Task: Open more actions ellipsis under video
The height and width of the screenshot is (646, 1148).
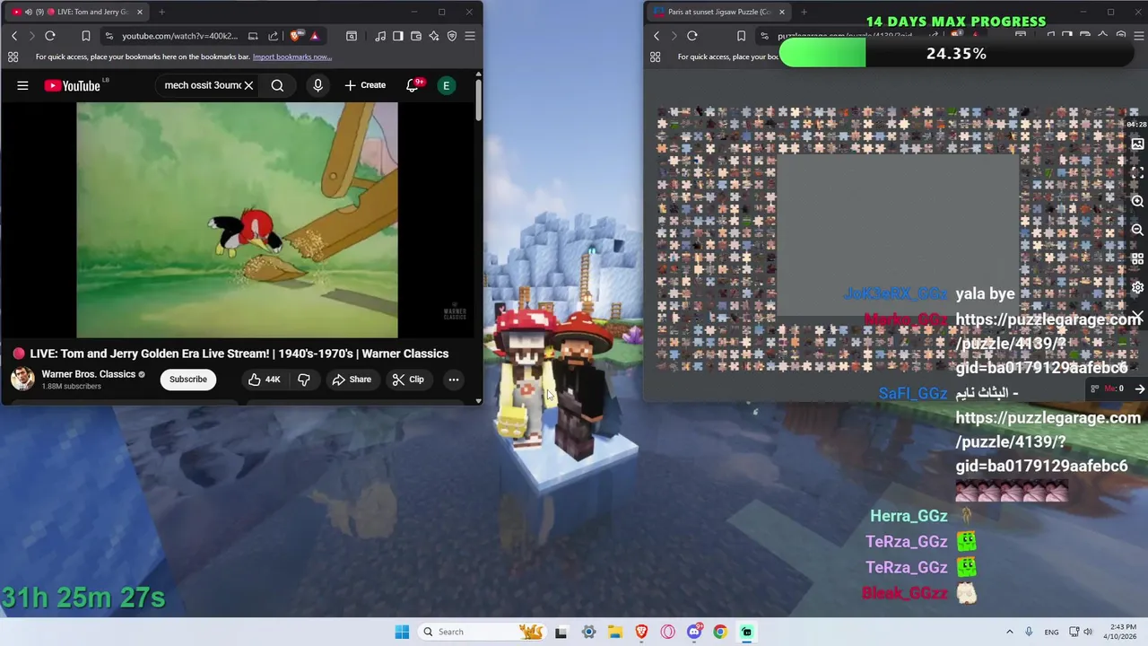Action: click(454, 380)
